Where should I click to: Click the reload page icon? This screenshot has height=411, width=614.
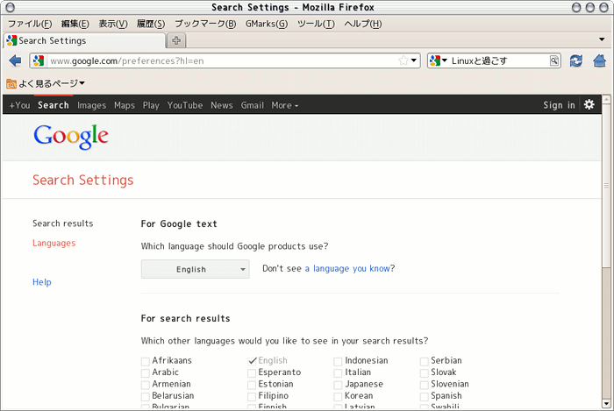pos(576,60)
